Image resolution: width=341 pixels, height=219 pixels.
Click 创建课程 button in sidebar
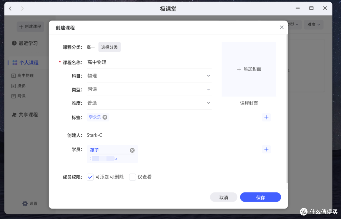coord(30,27)
